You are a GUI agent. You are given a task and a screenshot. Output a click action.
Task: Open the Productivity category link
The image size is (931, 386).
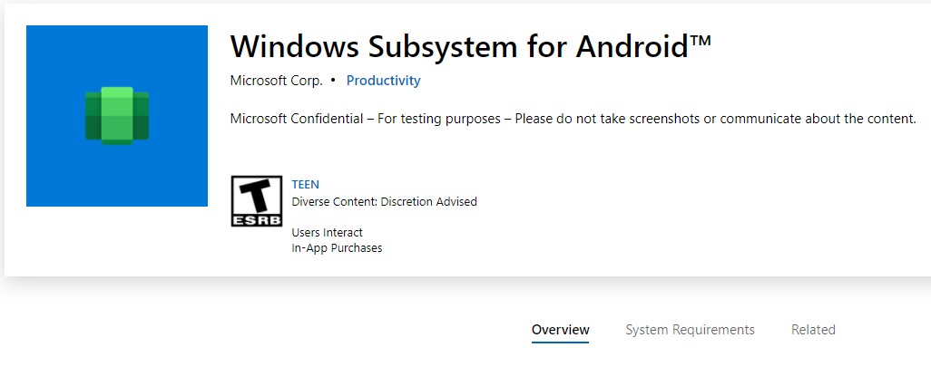pyautogui.click(x=384, y=81)
